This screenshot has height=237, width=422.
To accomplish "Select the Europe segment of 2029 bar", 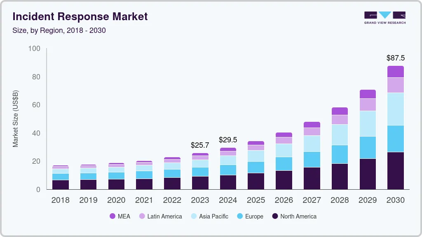I will (x=368, y=147).
